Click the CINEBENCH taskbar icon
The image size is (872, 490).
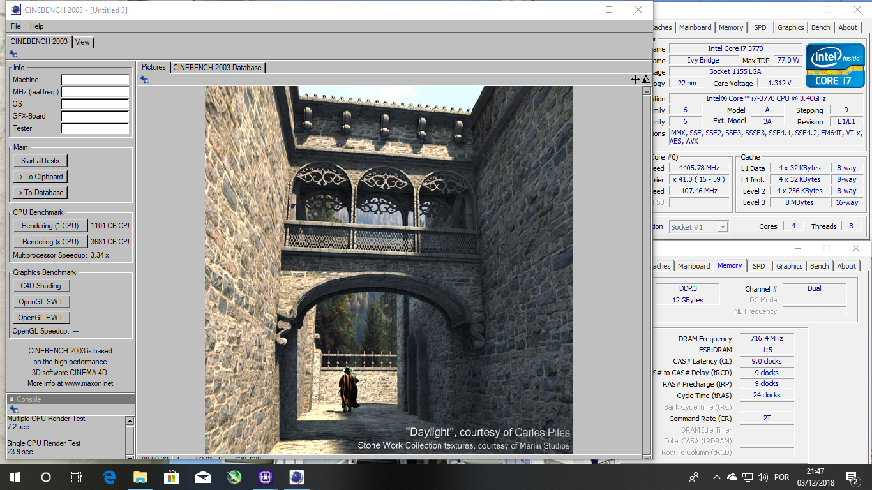tap(296, 477)
